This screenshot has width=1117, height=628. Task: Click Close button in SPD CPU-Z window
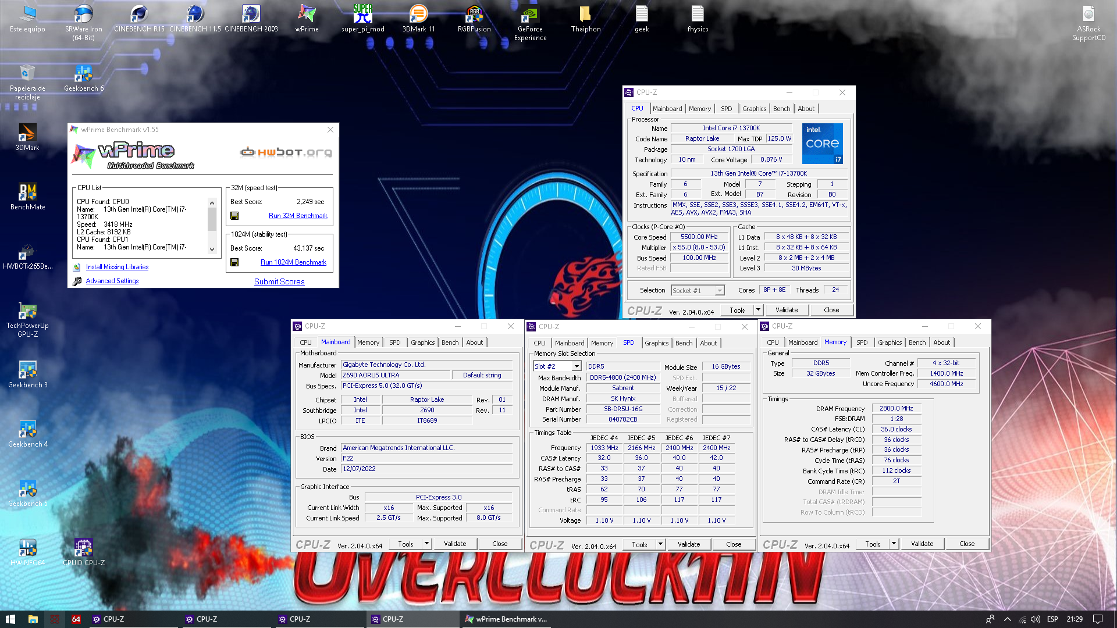[734, 544]
